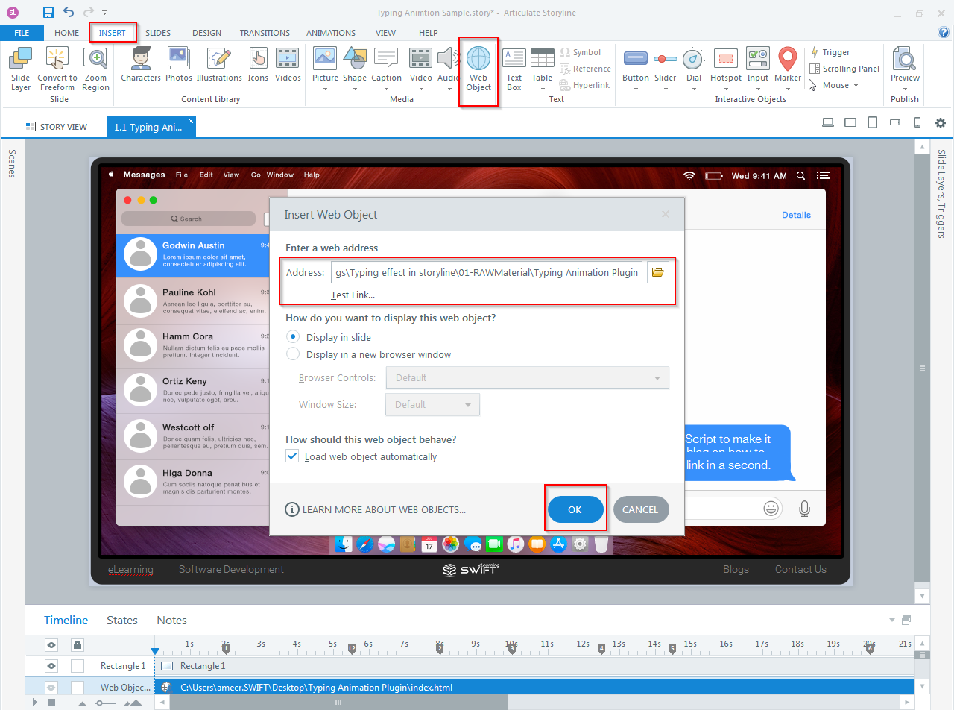The image size is (954, 710).
Task: Click the Symbol option in ribbon
Action: (581, 52)
